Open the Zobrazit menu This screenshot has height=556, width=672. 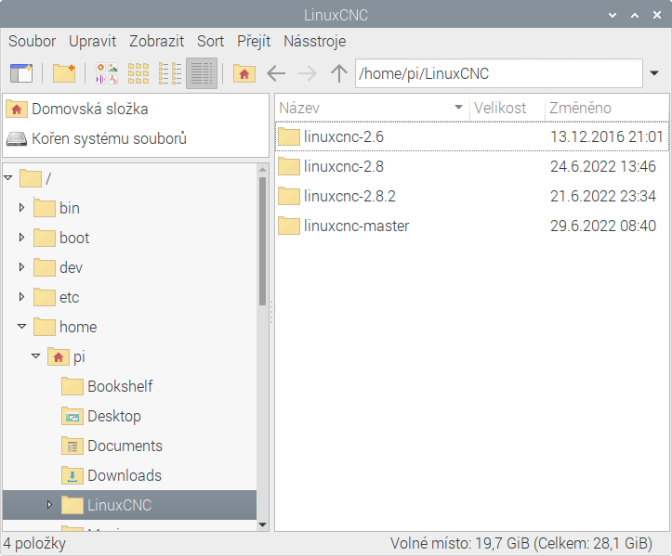click(157, 41)
